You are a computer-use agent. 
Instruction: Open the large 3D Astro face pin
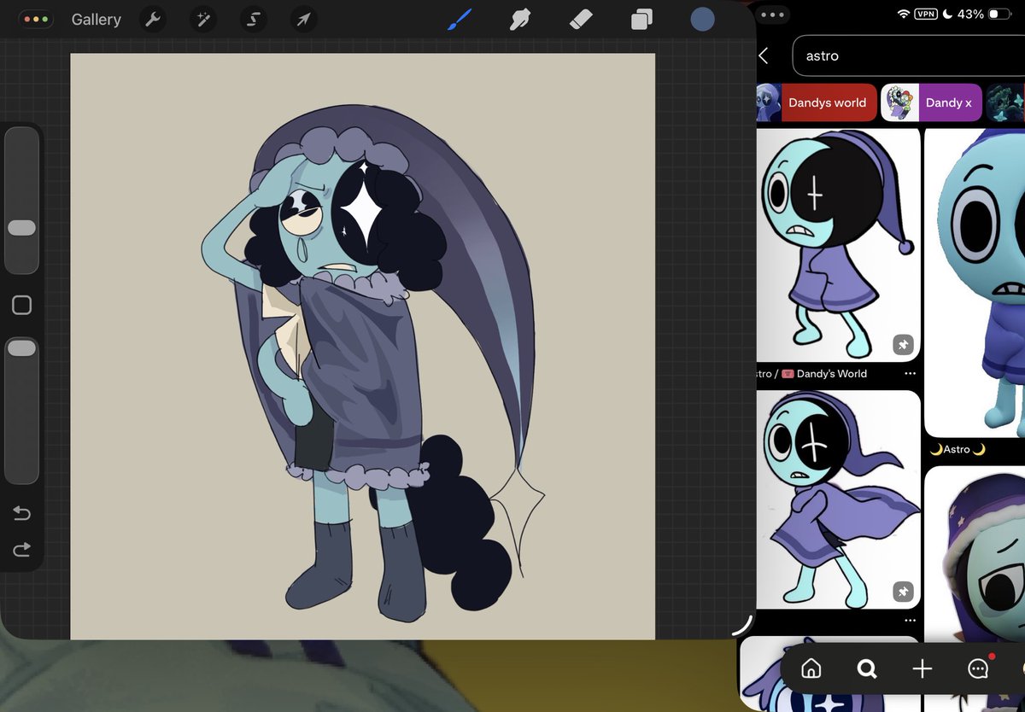[x=975, y=283]
